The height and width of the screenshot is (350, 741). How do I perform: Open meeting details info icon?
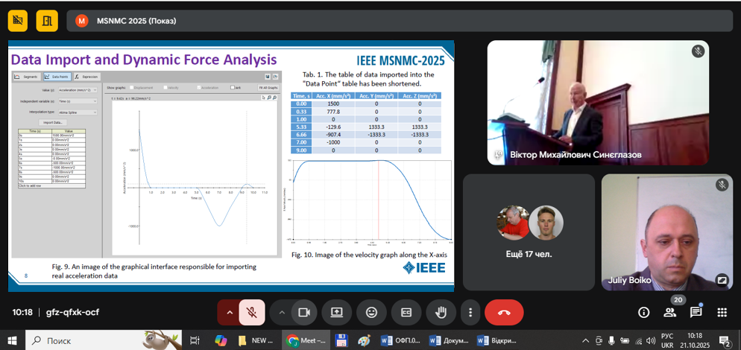tap(643, 313)
